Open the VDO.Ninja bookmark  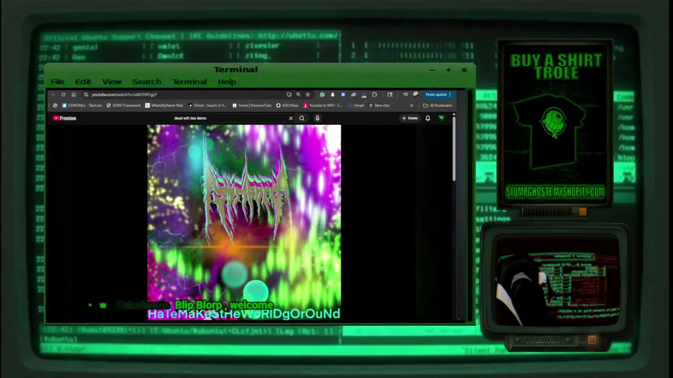click(287, 106)
